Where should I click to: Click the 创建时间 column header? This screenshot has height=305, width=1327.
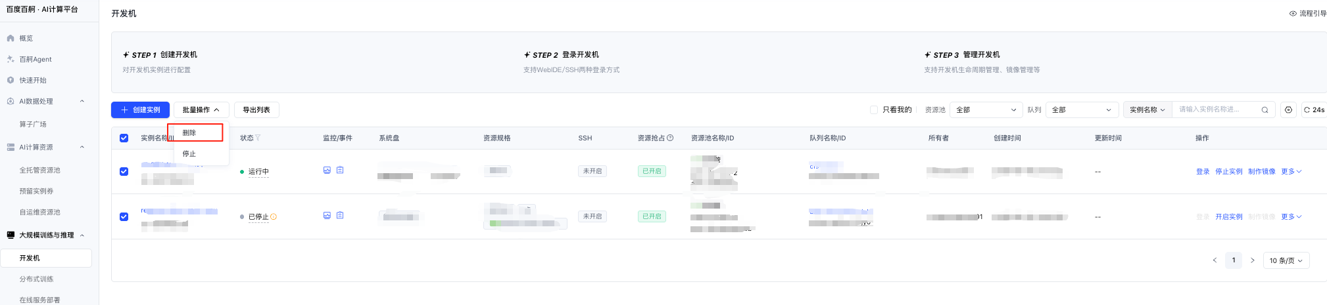click(1007, 138)
